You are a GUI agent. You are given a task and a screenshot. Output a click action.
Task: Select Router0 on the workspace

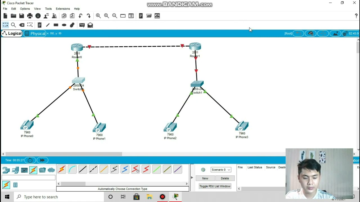tap(77, 48)
